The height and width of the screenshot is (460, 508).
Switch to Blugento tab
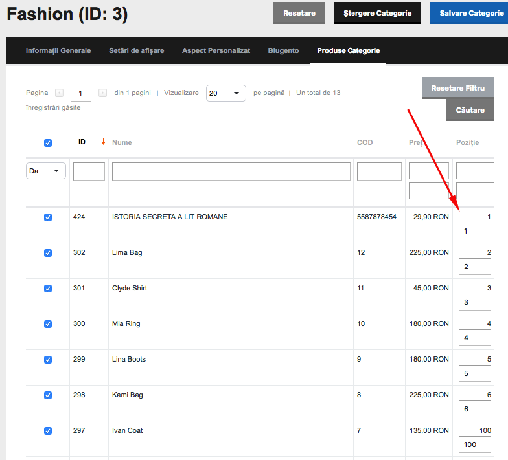tap(284, 50)
